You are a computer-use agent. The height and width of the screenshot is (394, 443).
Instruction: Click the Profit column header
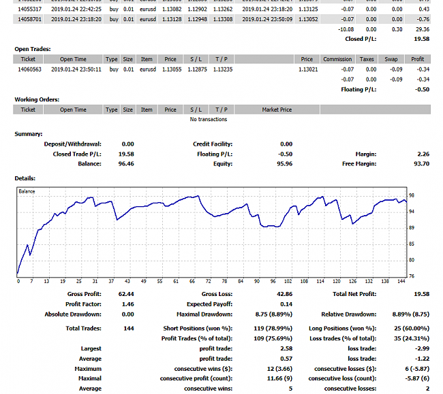[x=418, y=59]
